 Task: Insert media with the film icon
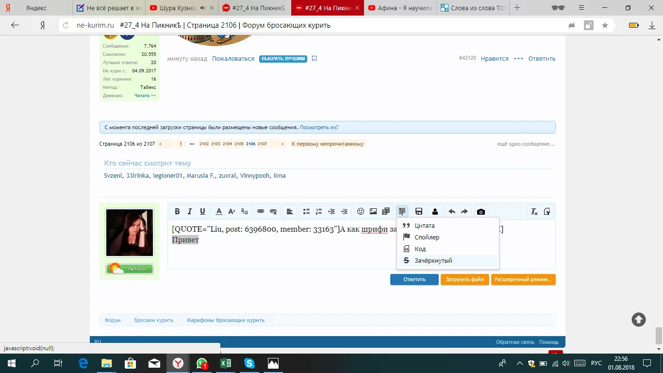386,211
